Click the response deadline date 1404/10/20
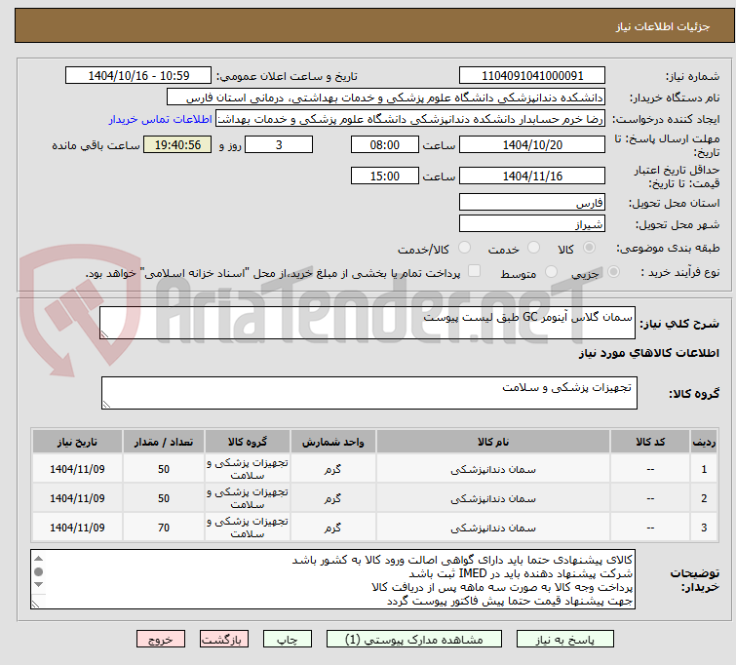The height and width of the screenshot is (665, 736). click(532, 144)
